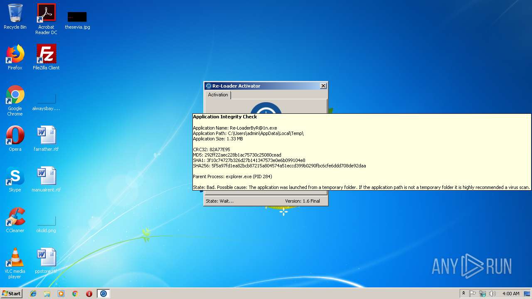This screenshot has width=532, height=299.
Task: Select okold.png file on desktop
Action: [46, 224]
